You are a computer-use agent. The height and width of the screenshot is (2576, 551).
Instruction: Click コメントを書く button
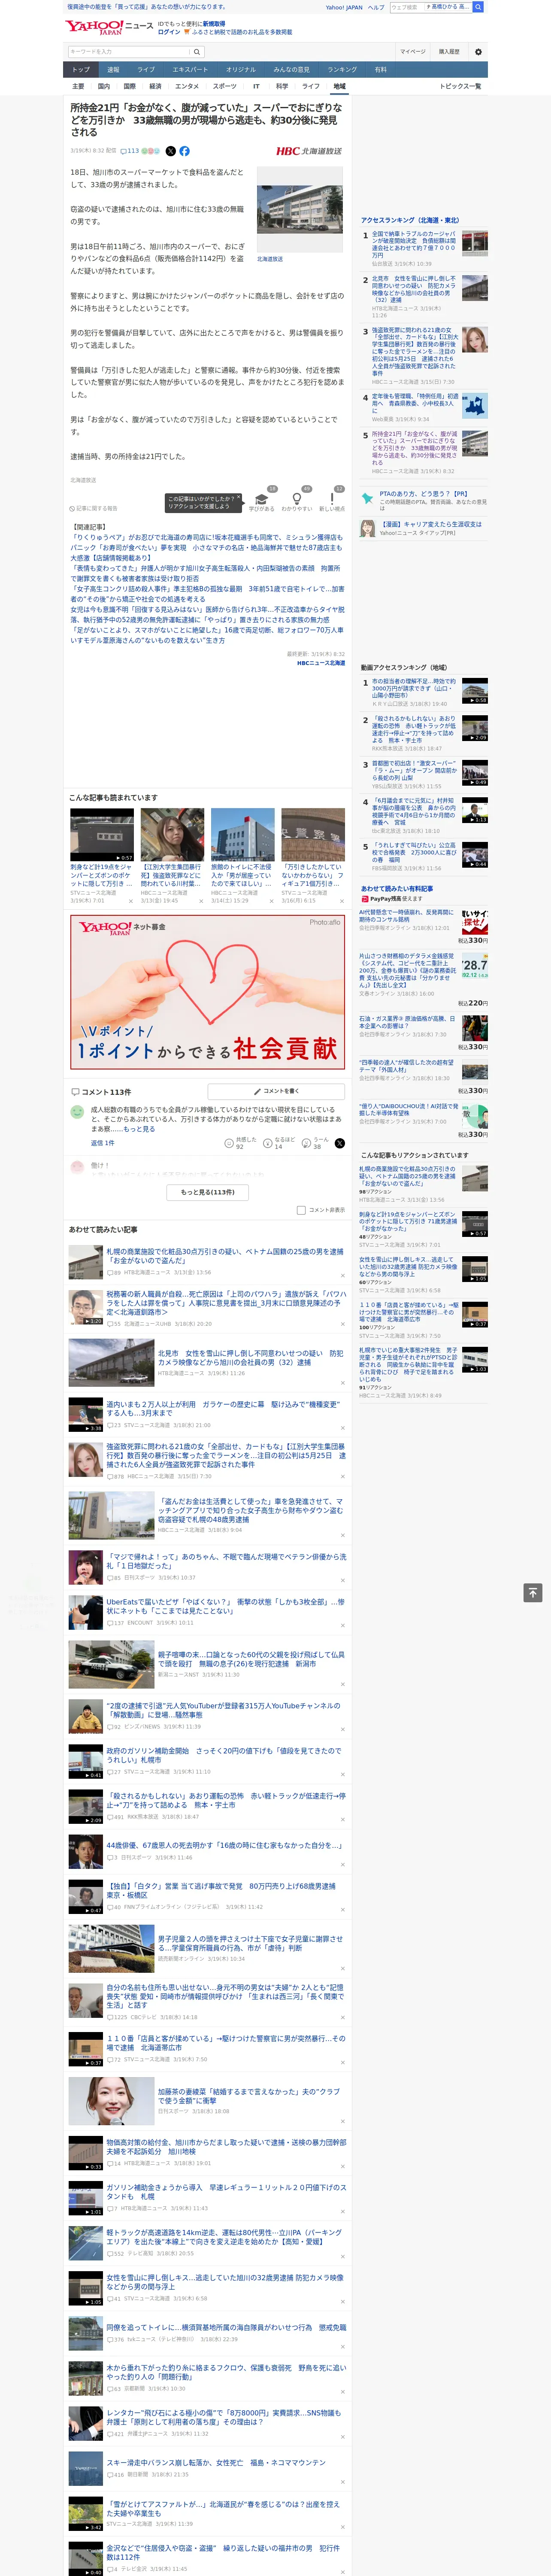(277, 1091)
